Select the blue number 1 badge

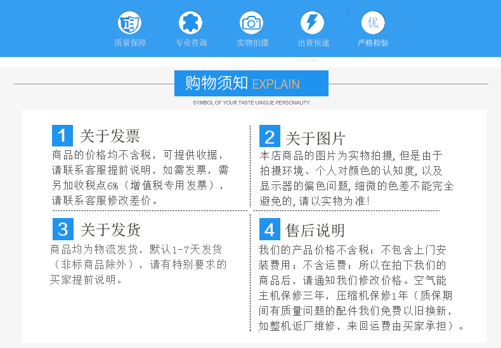click(62, 136)
